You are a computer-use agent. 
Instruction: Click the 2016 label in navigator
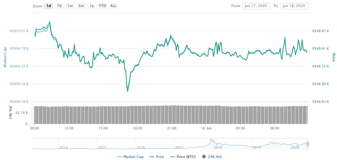pyautogui.click(x=141, y=147)
